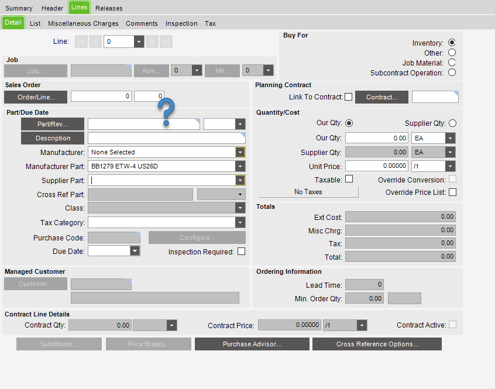This screenshot has height=389, width=495.
Task: Select Subcontract Operation radio button
Action: click(452, 73)
